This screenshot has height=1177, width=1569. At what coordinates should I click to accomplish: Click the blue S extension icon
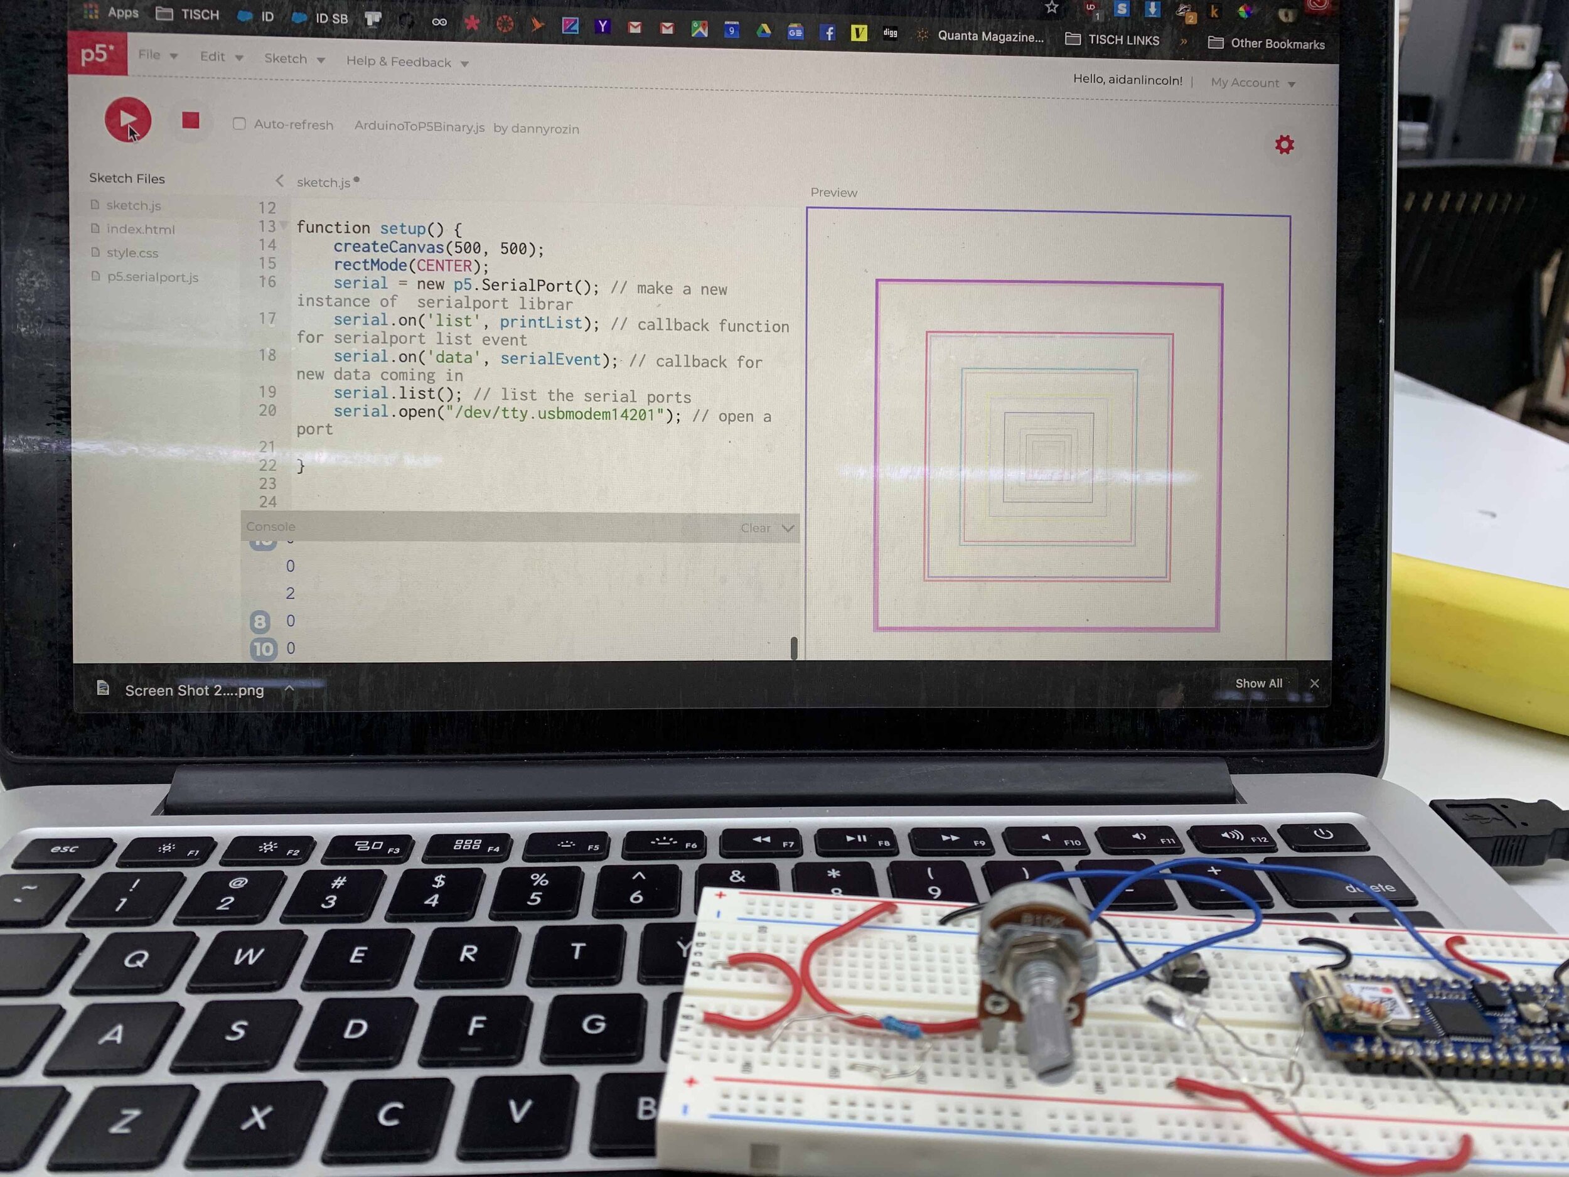[1122, 9]
